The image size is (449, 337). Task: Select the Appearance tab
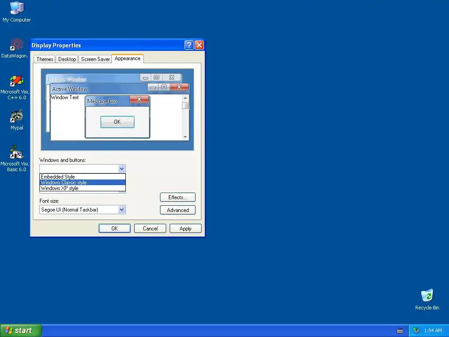point(128,58)
